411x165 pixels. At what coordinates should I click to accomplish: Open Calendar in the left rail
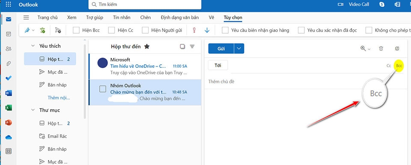coord(9,34)
